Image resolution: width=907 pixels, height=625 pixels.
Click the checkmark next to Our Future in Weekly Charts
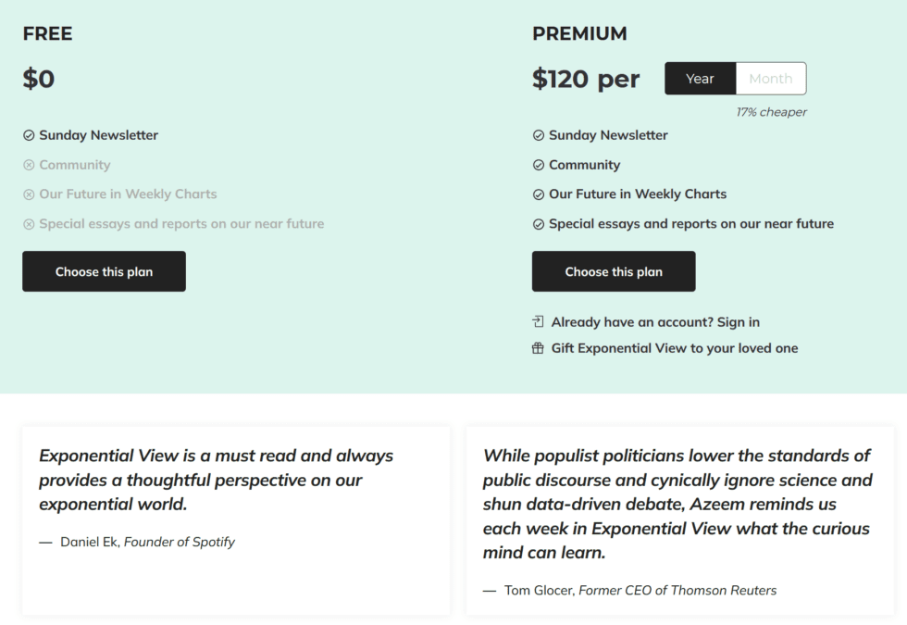[538, 194]
